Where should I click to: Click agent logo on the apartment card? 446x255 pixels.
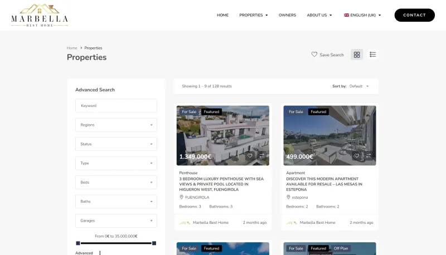[x=292, y=223]
